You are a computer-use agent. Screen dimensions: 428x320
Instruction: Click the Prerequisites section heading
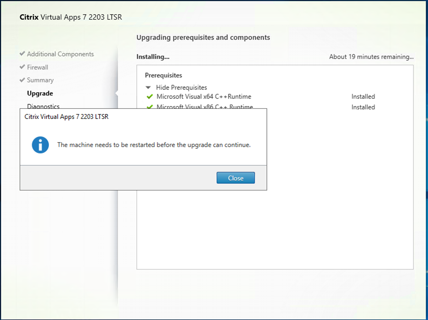[x=164, y=75]
